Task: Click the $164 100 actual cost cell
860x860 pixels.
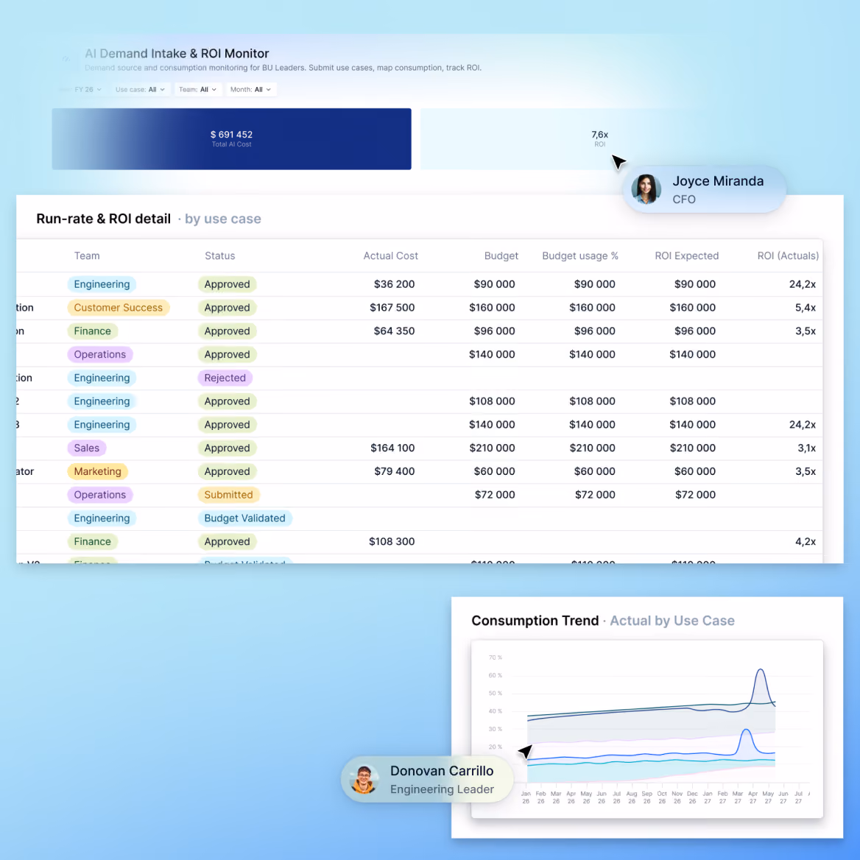Action: pyautogui.click(x=392, y=448)
